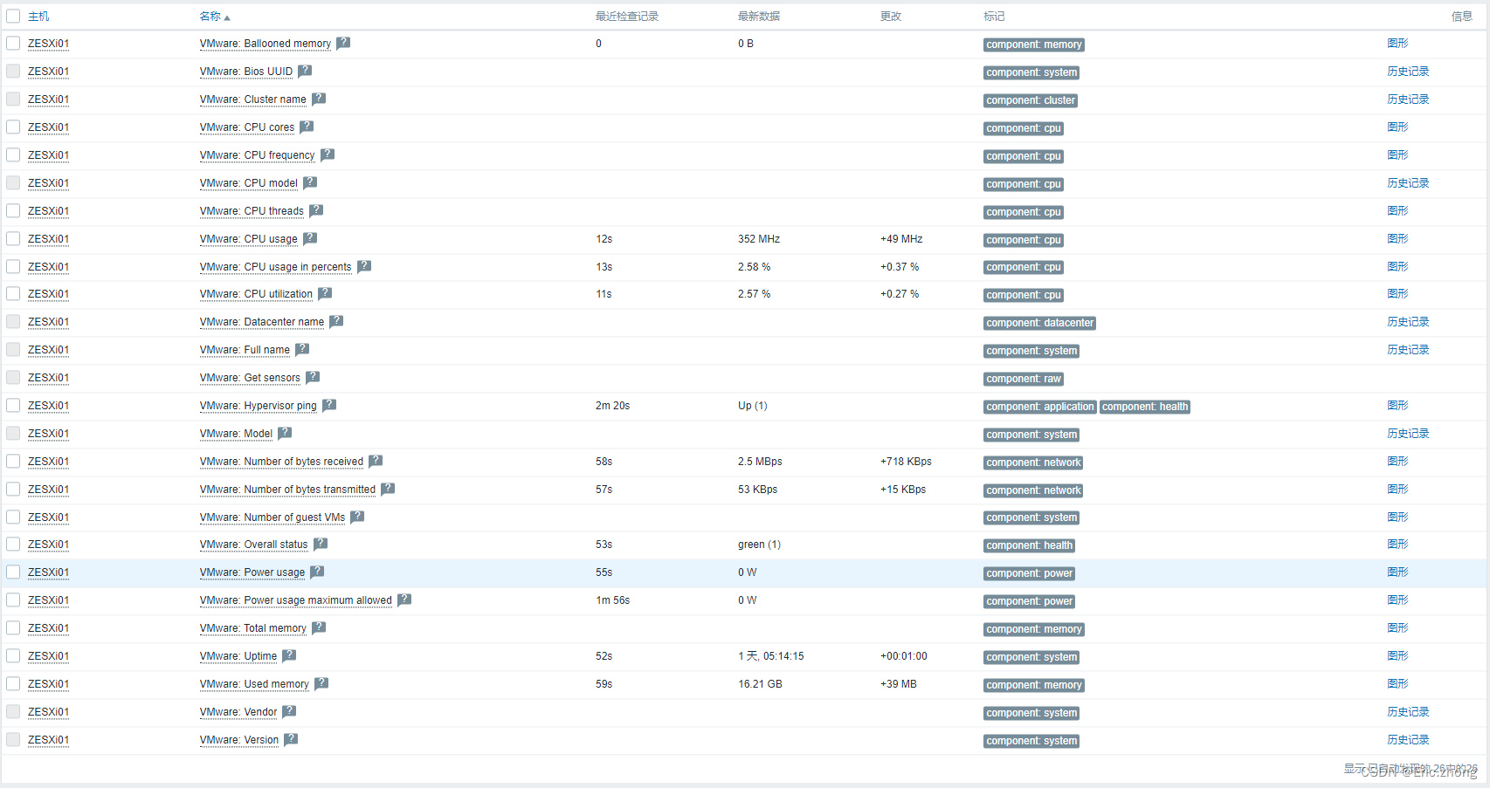The width and height of the screenshot is (1490, 788).
Task: Click help icon beside Hypervisor ping
Action: click(329, 405)
